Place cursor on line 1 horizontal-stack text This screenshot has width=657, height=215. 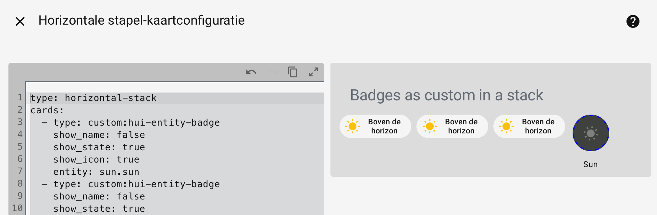point(110,98)
